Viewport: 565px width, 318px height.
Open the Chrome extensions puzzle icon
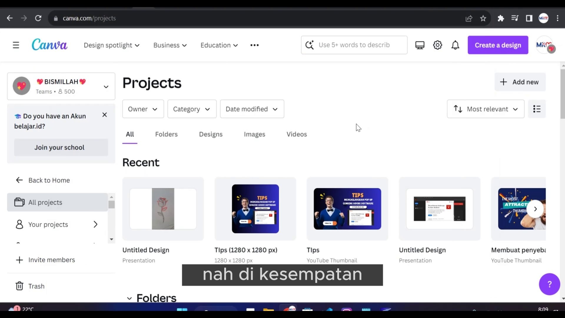[501, 18]
